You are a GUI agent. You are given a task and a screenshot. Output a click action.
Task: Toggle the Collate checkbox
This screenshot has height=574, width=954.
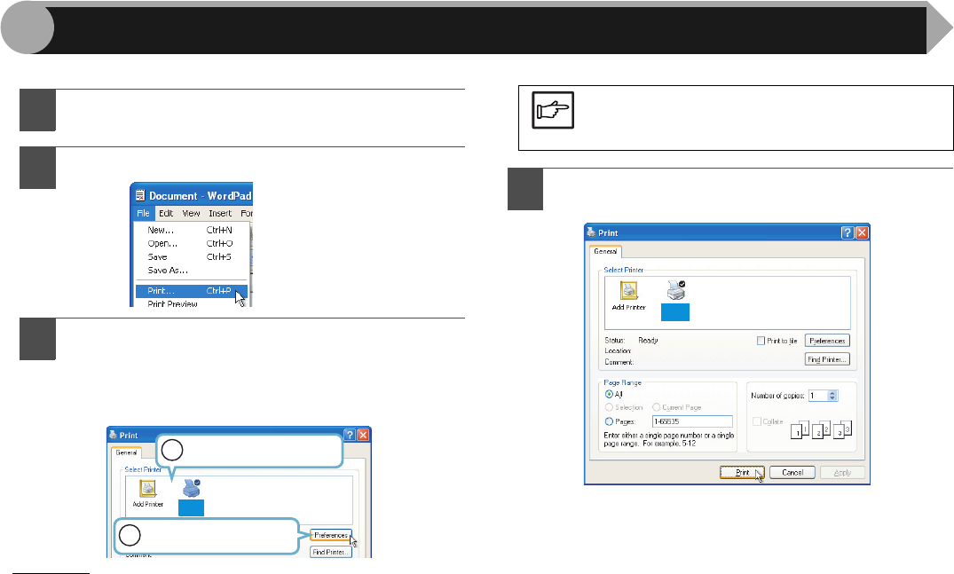[757, 421]
